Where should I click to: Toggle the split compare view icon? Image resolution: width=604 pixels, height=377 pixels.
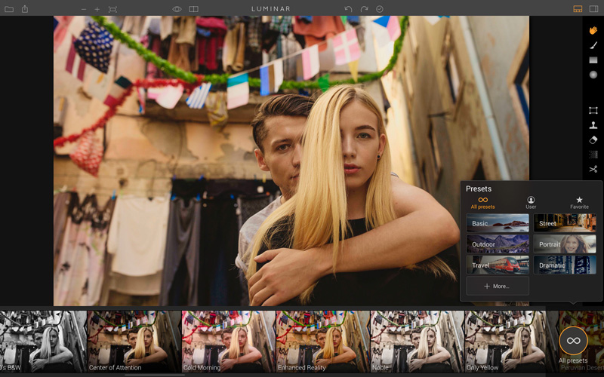(x=193, y=9)
